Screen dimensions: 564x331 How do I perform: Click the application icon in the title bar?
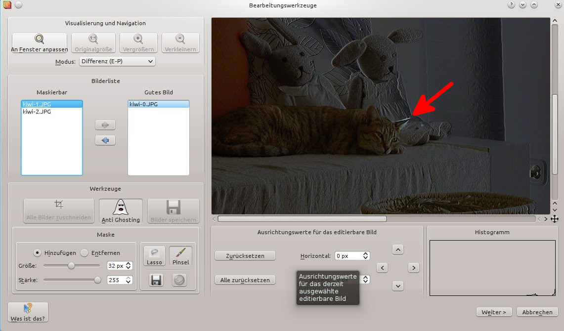7,4
